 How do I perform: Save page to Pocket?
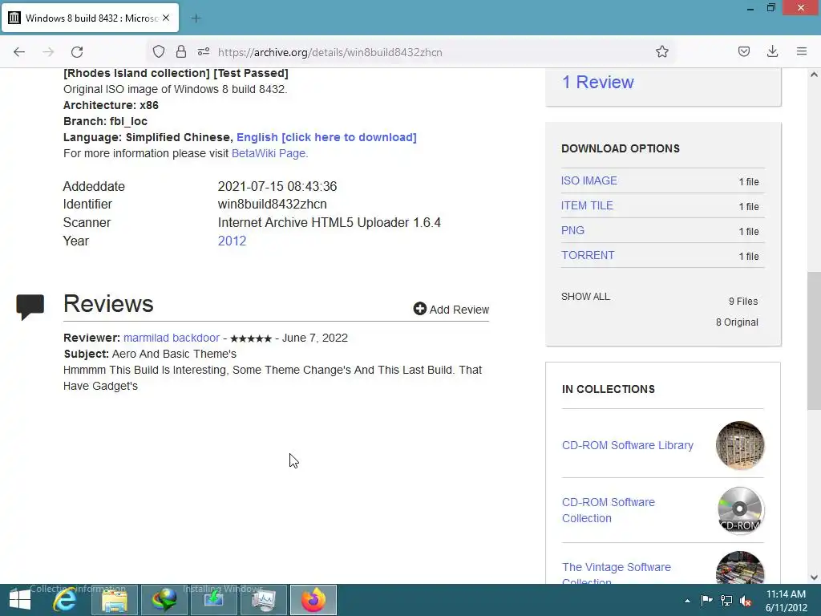pyautogui.click(x=744, y=51)
